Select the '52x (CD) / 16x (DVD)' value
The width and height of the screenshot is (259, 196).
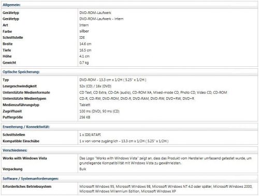pos(95,86)
